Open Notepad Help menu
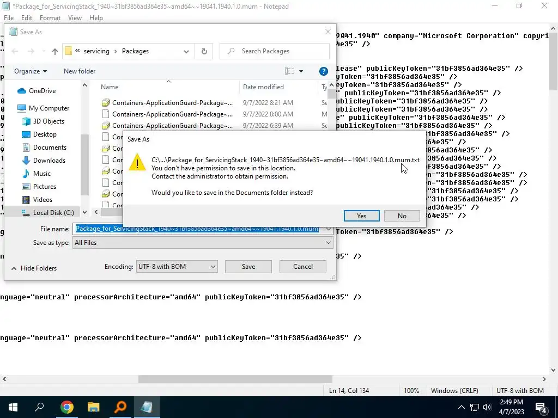The image size is (558, 418). [x=96, y=18]
